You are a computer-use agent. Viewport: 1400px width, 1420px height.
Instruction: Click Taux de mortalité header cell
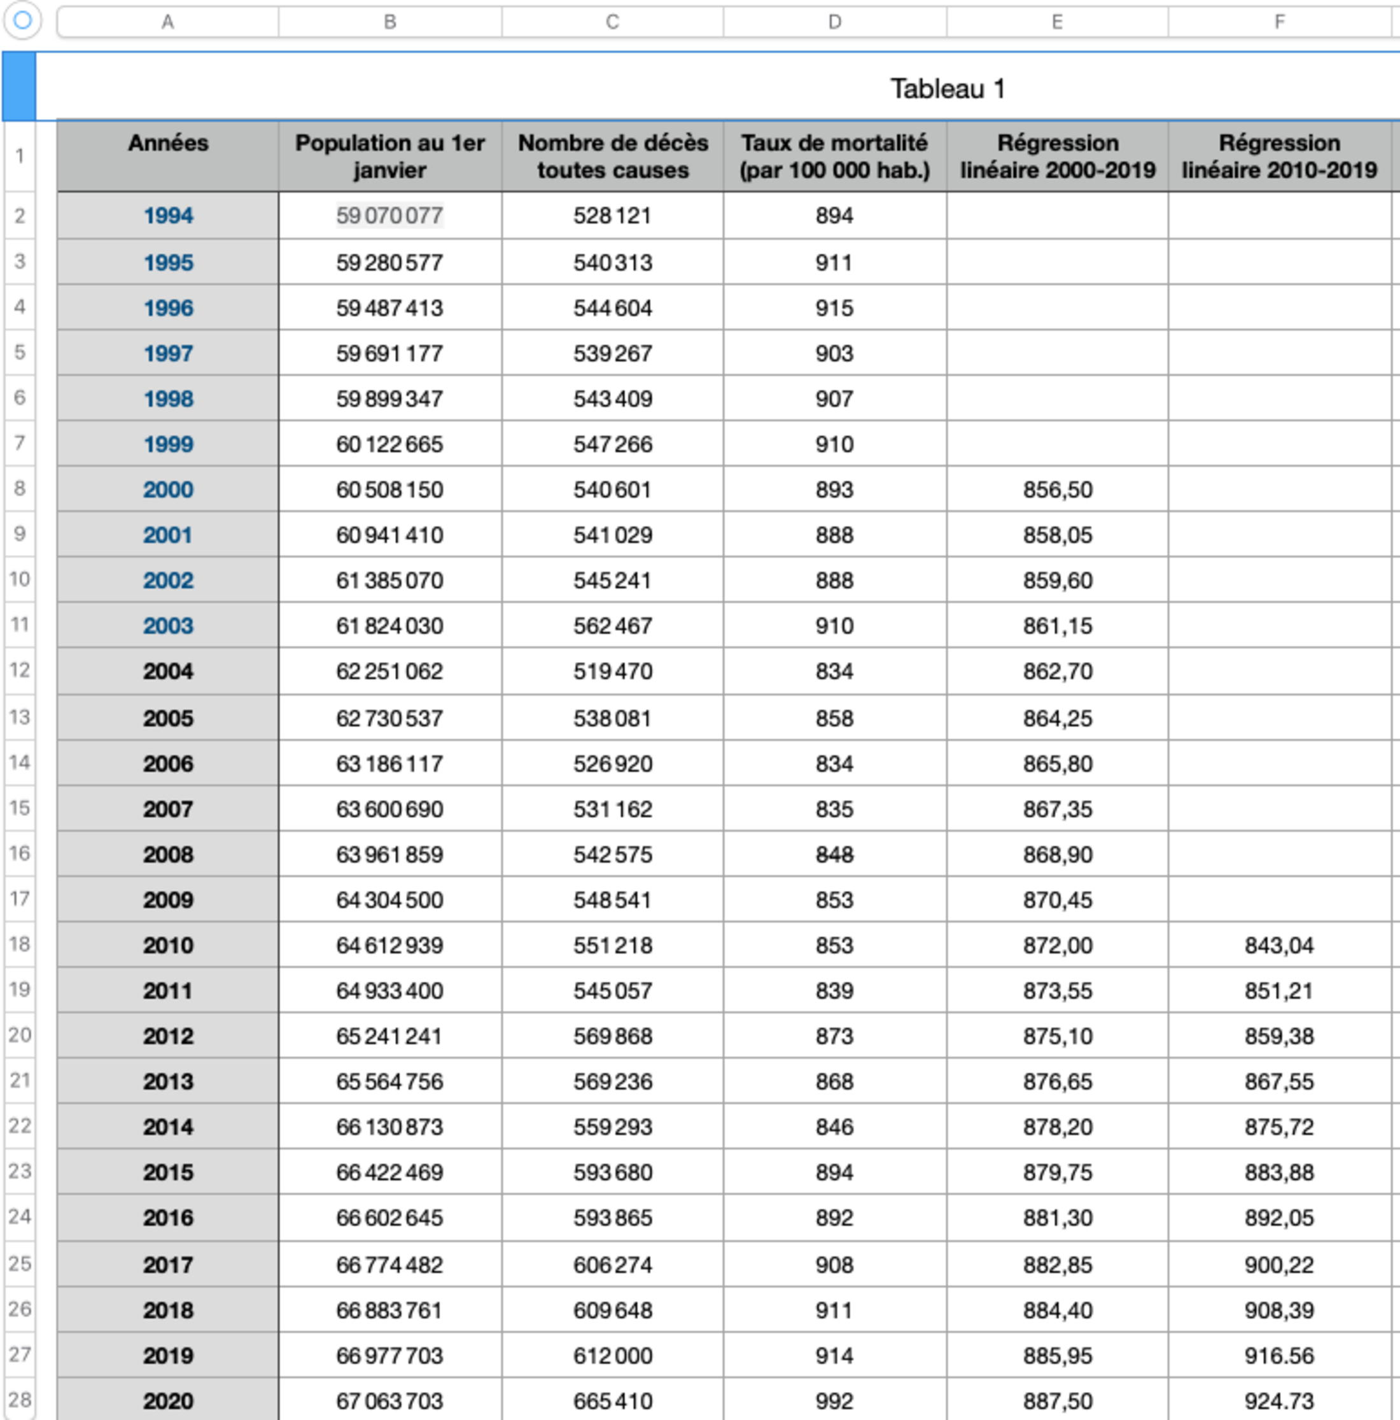[835, 156]
